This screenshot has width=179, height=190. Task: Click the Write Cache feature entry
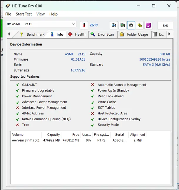[x=107, y=102]
